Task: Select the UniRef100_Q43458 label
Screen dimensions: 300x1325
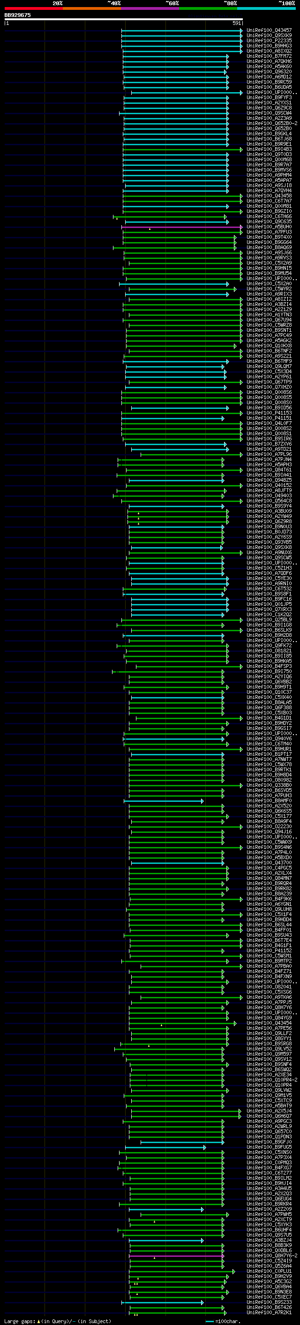Action: [269, 196]
